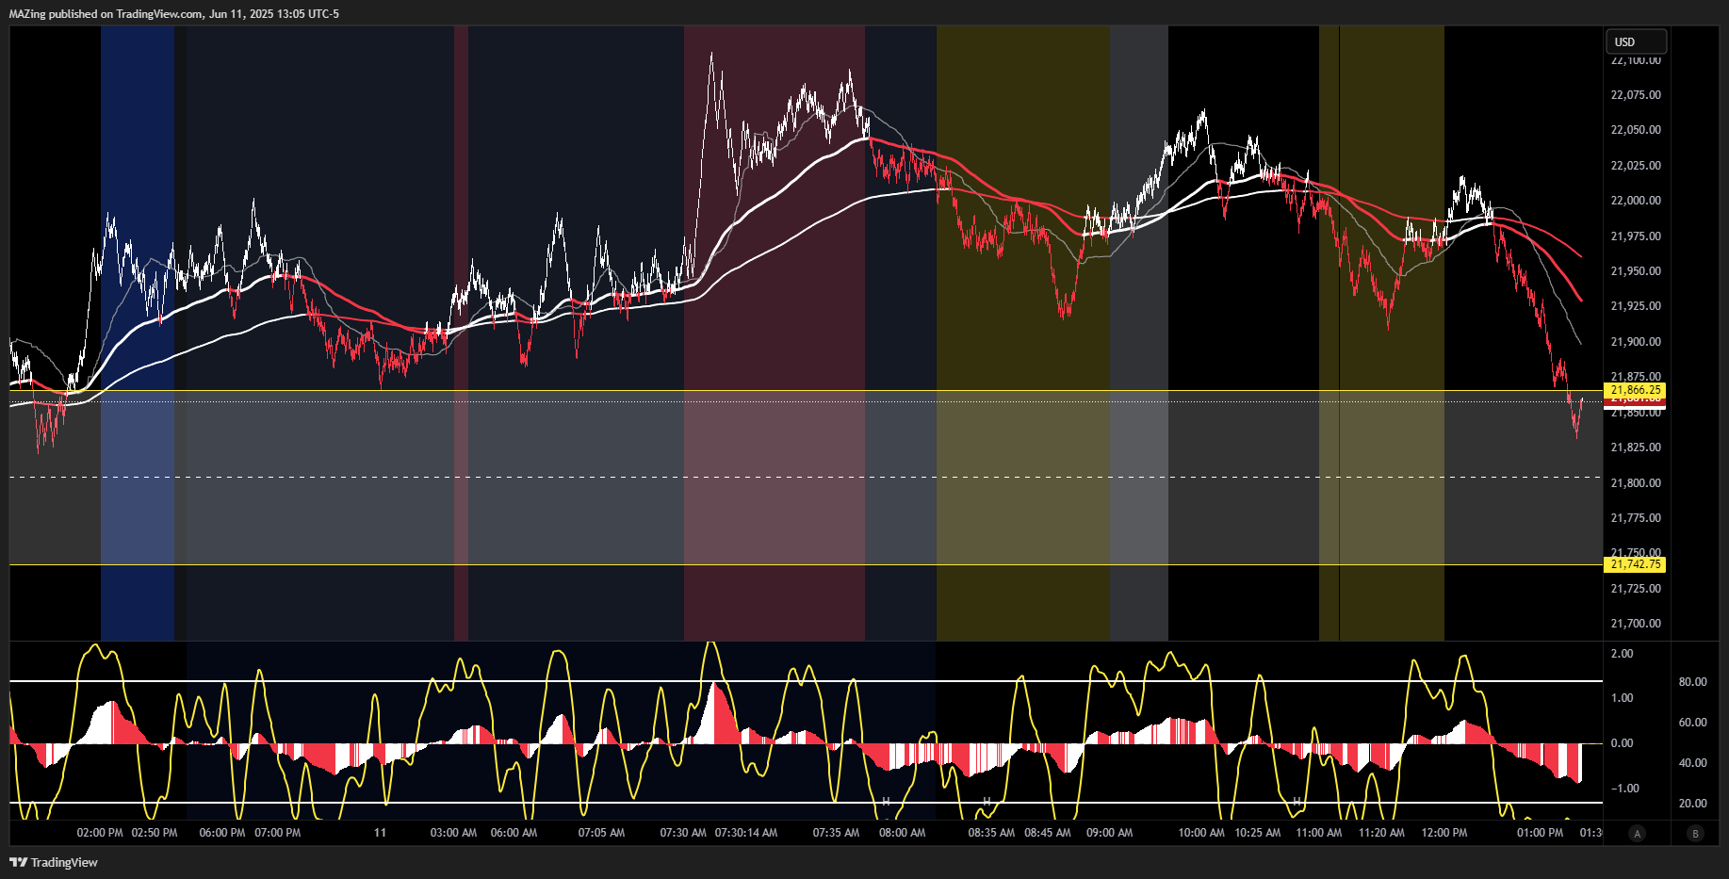Screen dimensions: 1729x879
Task: Select the 21,866.25 yellow price label
Action: 1635,390
